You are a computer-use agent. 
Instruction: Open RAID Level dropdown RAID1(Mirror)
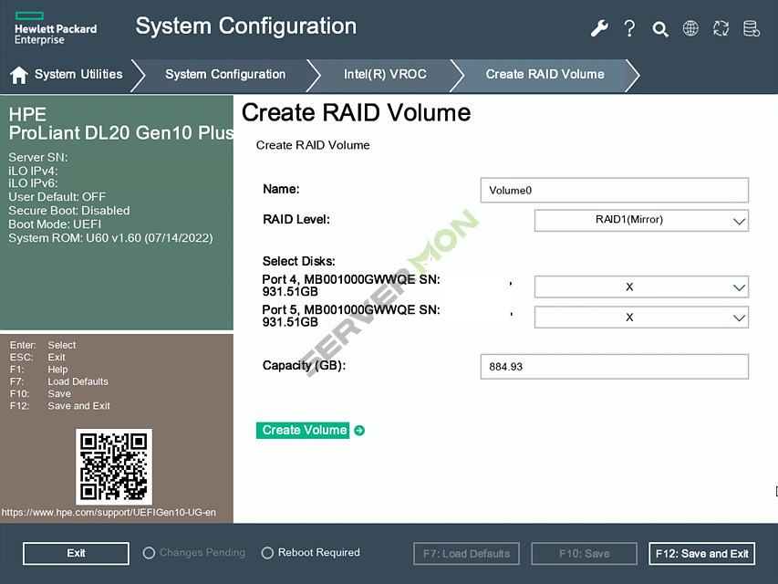point(641,221)
